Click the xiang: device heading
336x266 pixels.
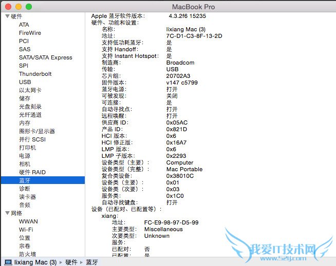point(110,216)
